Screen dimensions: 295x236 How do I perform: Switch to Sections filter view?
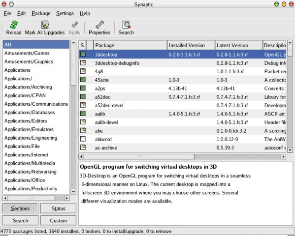coord(20,208)
